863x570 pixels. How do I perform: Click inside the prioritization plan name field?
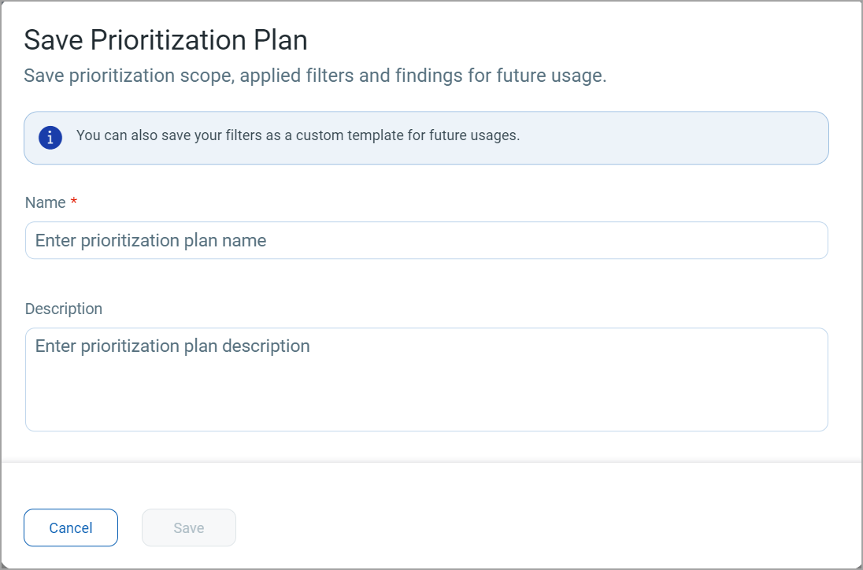click(x=426, y=240)
